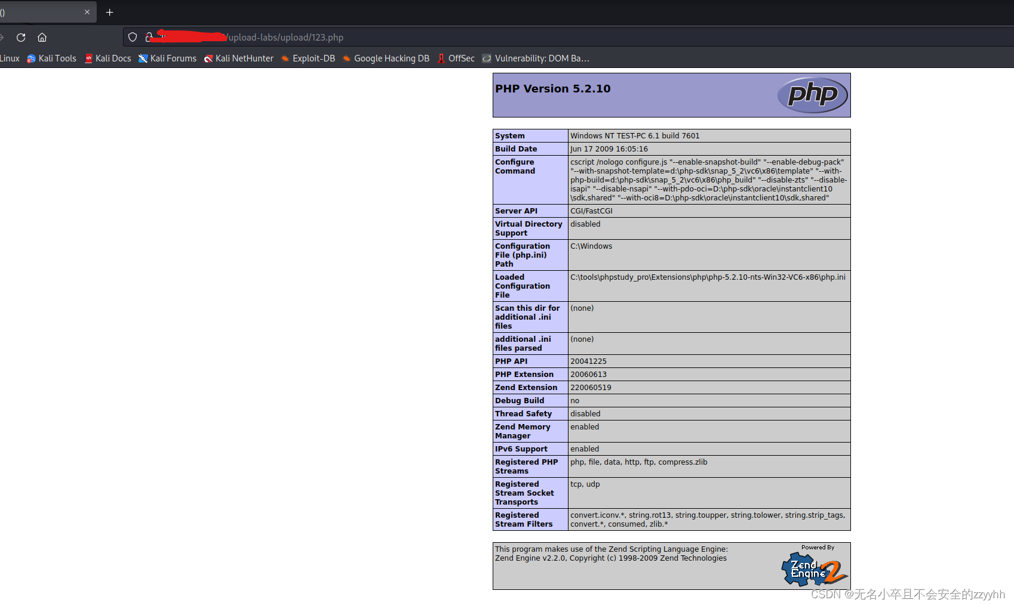
Task: Click 'php, file, data, http, ftp, compress.zlib' value
Action: 638,462
